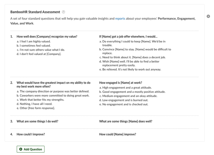Image resolution: width=214 pixels, height=155 pixels.
Task: Click the plus icon in Add Question
Action: (x=21, y=149)
